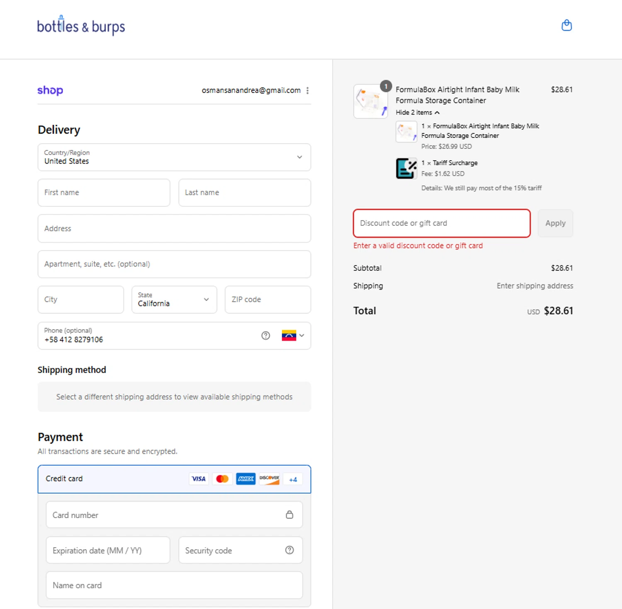622x609 pixels.
Task: Click the main FormulaBox product thumbnail
Action: 371,101
